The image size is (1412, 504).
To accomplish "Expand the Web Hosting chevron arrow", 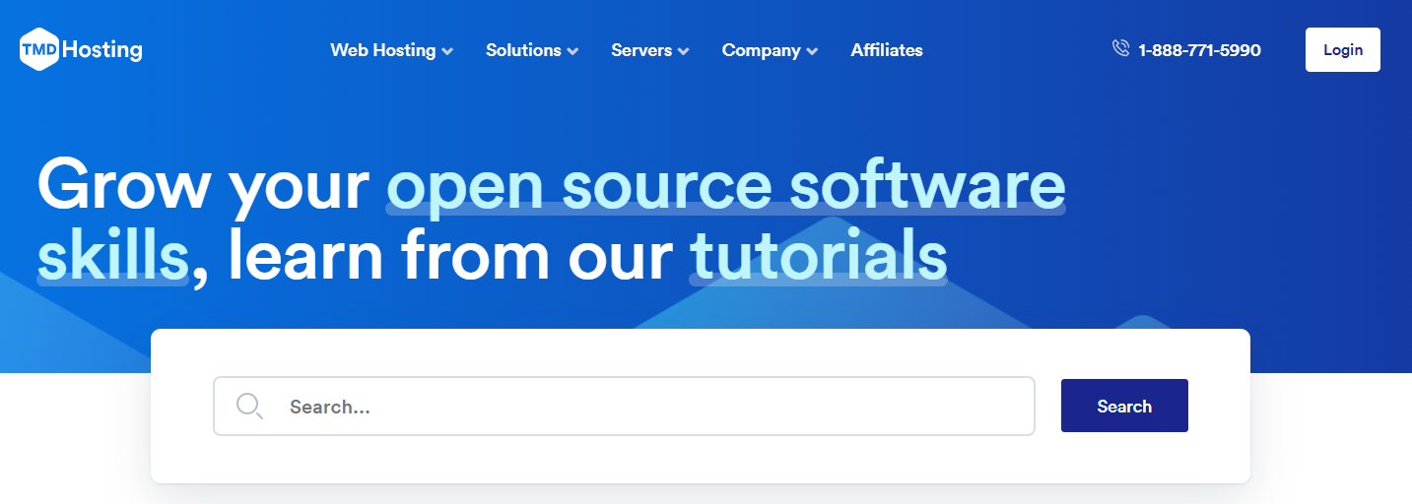I will [x=447, y=51].
